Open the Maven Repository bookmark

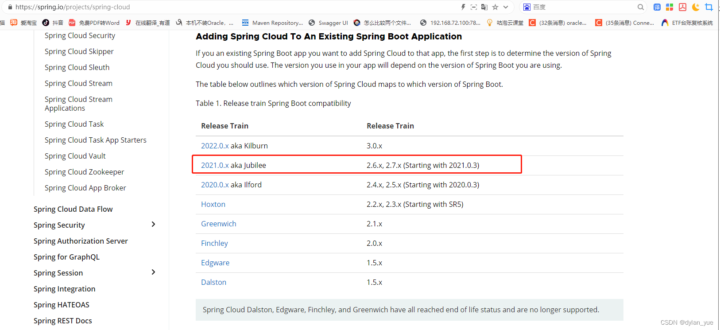point(272,23)
